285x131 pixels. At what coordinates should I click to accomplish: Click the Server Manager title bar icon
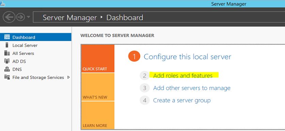(x=2, y=4)
